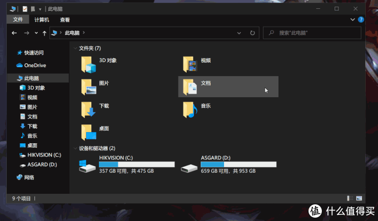Viewport: 378px width, 221px height.
Task: Open the 音乐 folder in main pane
Action: pyautogui.click(x=197, y=109)
